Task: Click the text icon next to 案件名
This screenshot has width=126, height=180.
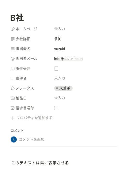Action: pos(13,78)
